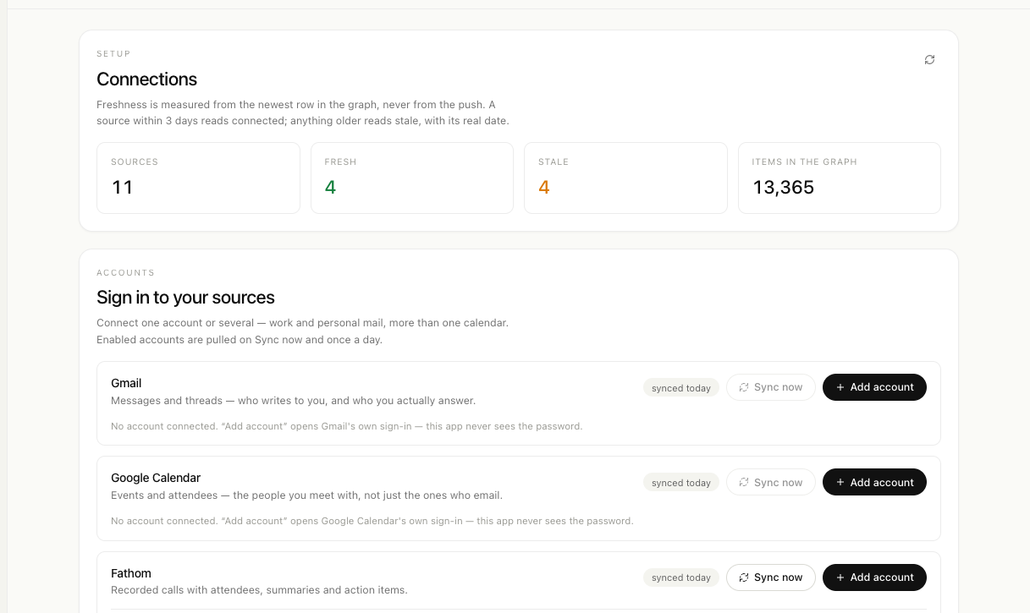The height and width of the screenshot is (613, 1030).
Task: Click the Stale count card
Action: coord(625,178)
